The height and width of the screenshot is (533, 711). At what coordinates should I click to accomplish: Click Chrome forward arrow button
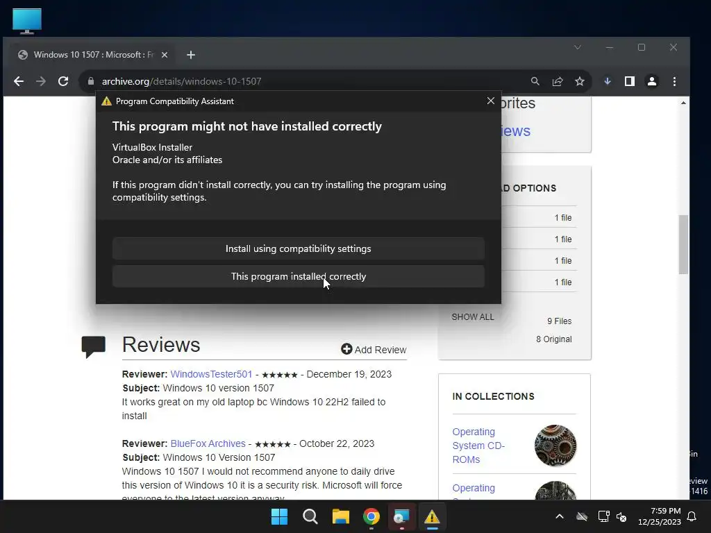(41, 82)
